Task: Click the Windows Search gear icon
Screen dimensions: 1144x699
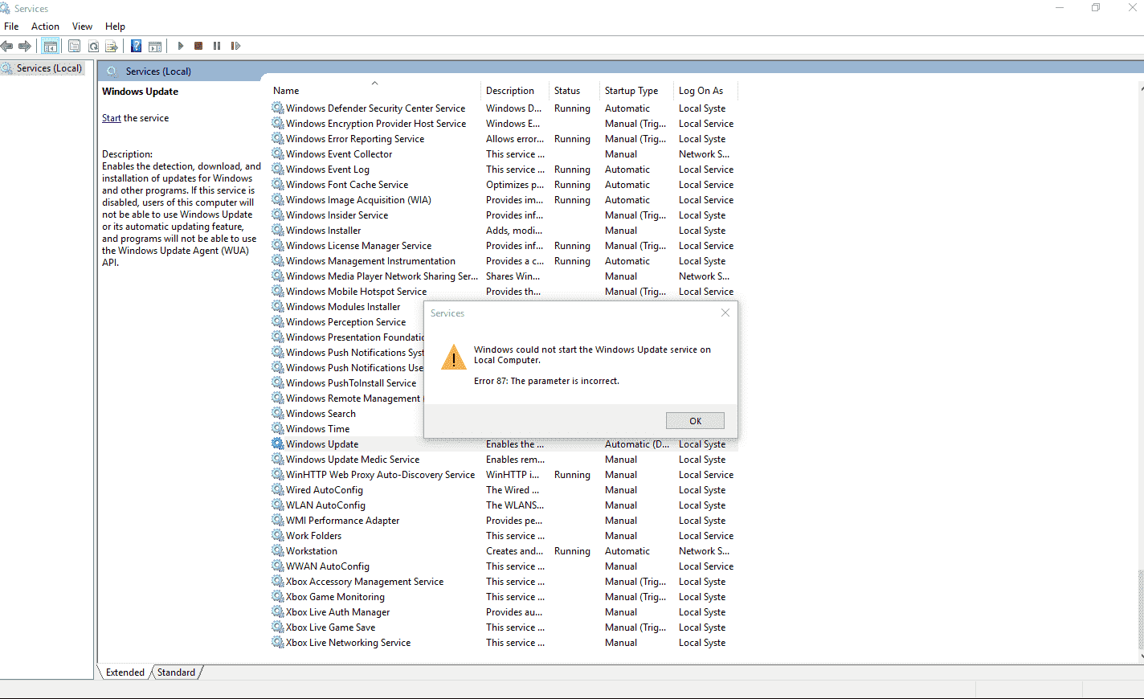Action: (x=278, y=414)
